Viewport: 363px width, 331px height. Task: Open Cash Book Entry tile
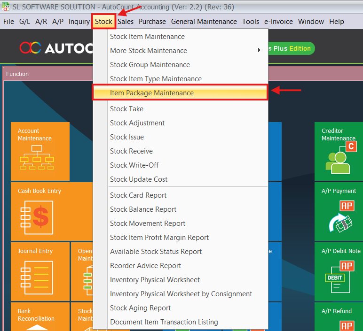[x=52, y=211]
